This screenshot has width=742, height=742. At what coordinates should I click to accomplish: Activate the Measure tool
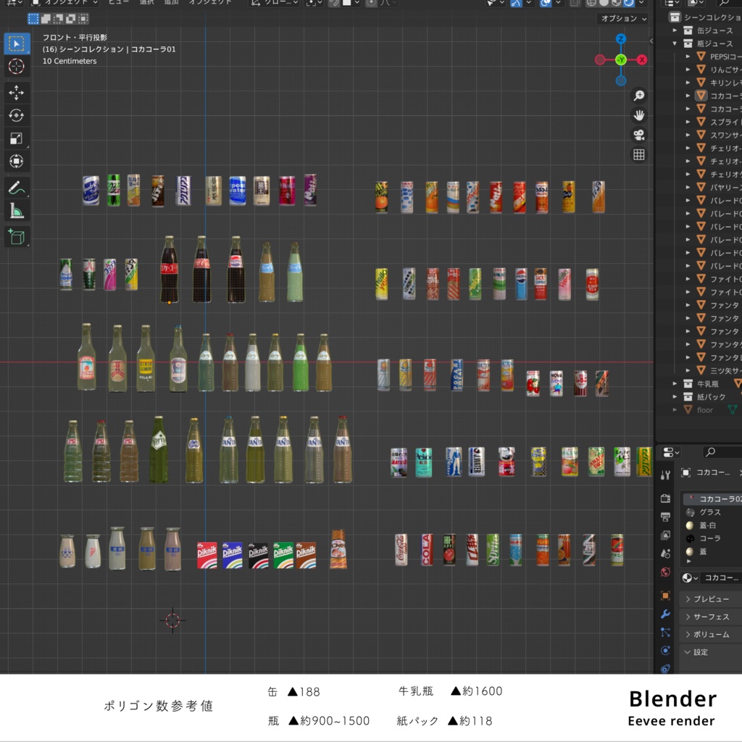pyautogui.click(x=17, y=209)
